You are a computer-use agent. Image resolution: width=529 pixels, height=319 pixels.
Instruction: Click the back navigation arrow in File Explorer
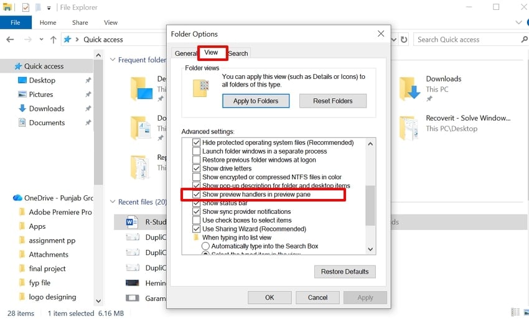(10, 39)
